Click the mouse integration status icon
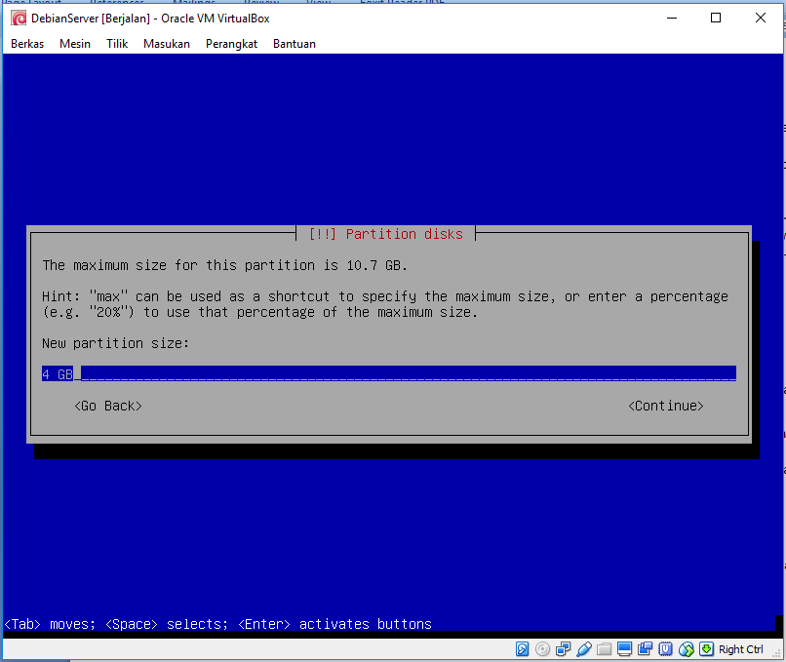Screen dimensions: 786x662 click(x=687, y=649)
